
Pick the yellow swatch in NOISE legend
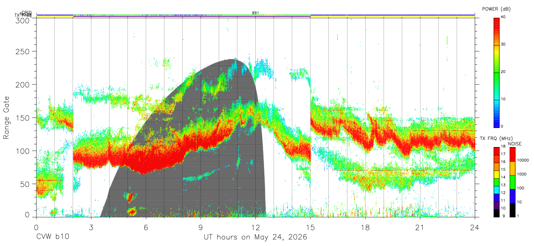[x=512, y=168]
